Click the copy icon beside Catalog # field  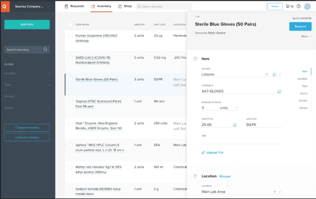pyautogui.click(x=279, y=91)
